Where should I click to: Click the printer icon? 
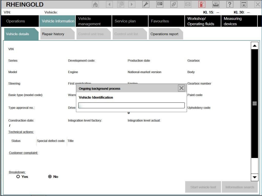pyautogui.click(x=216, y=4)
